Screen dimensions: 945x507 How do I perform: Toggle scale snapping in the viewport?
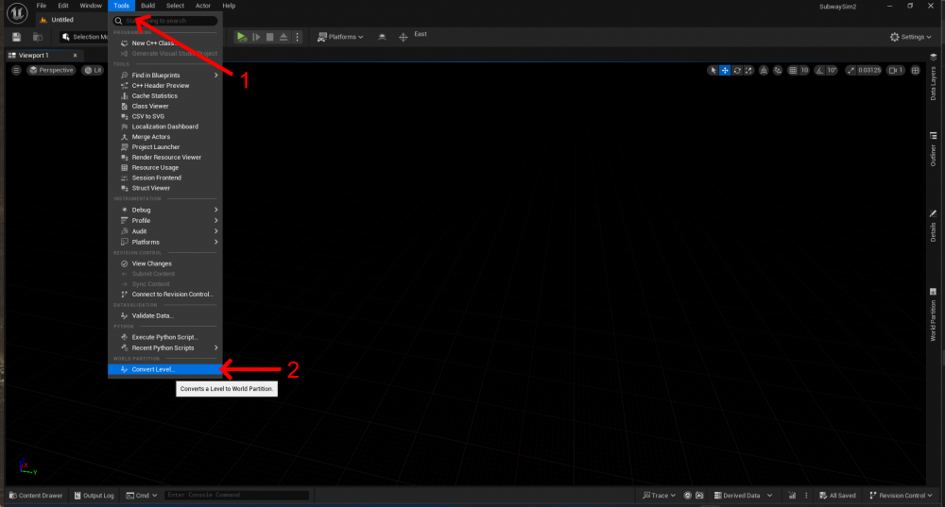click(x=851, y=70)
